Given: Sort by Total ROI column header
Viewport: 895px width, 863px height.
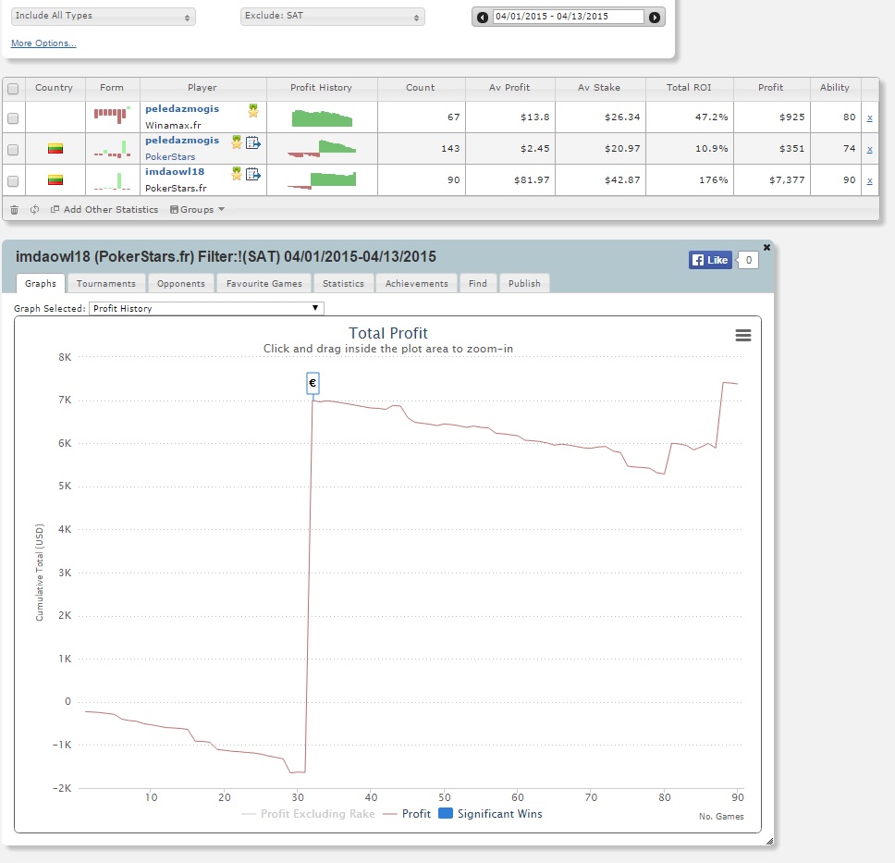Looking at the screenshot, I should [x=689, y=88].
